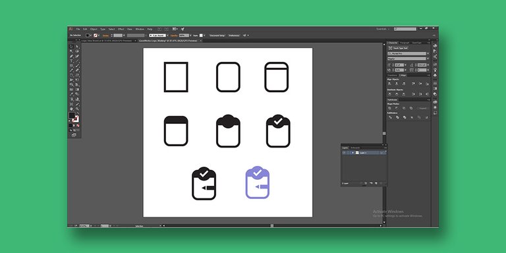
Task: Open the leading dropdown in Character panel
Action: coord(428,65)
